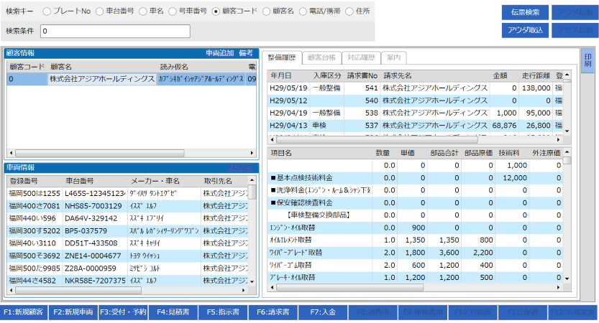This screenshot has width=599, height=323.
Task: Select item row ｵｲﾙｴﾚﾒﾝﾄ取替
Action: [415, 240]
